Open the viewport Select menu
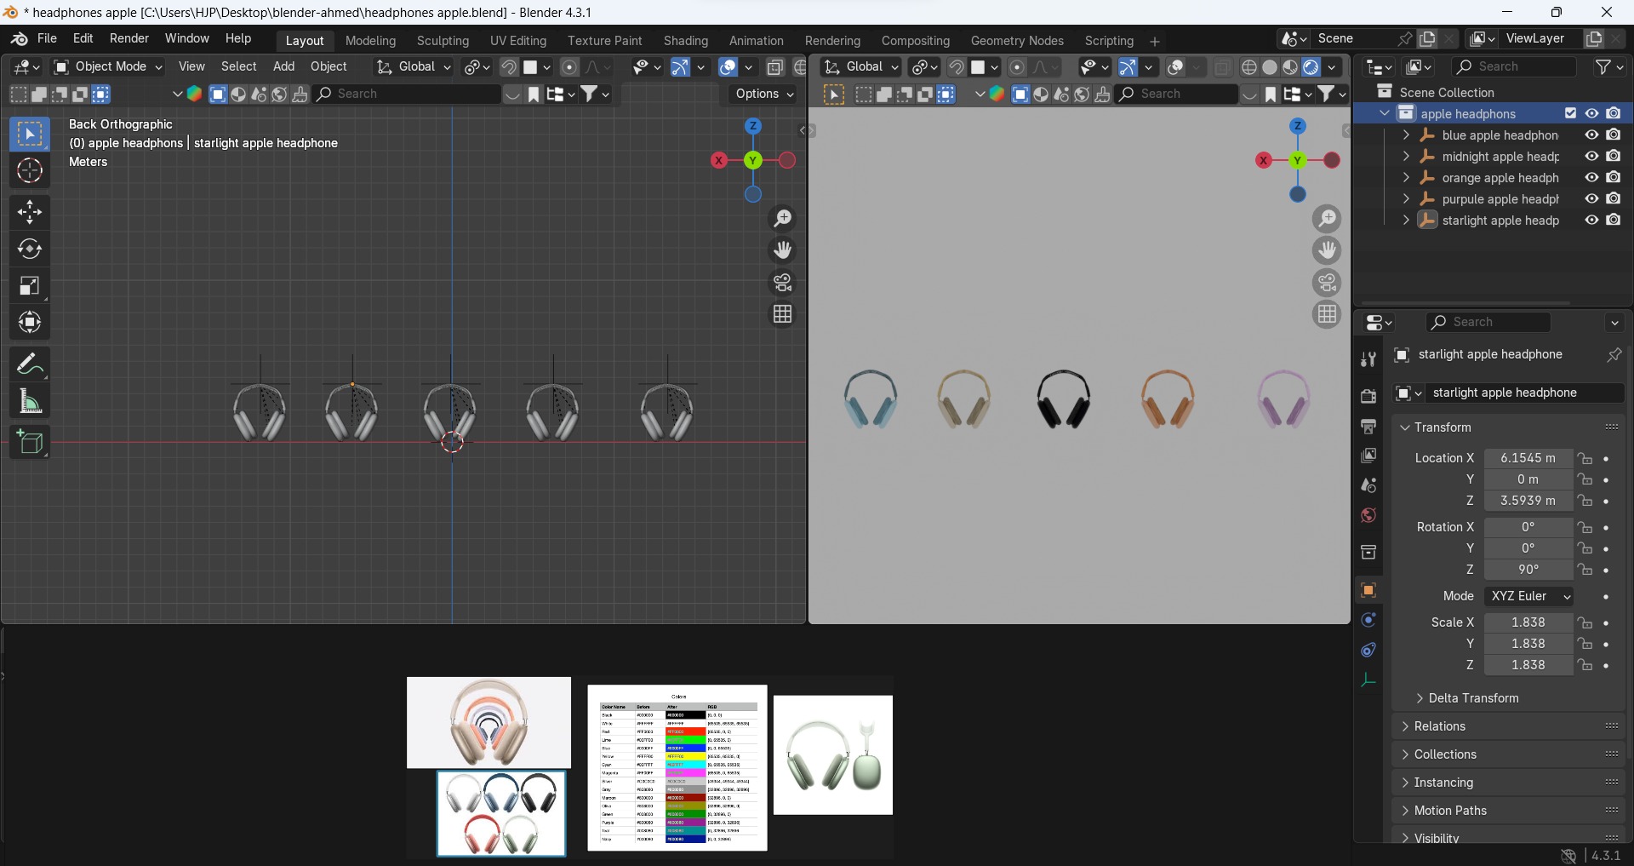 [239, 66]
